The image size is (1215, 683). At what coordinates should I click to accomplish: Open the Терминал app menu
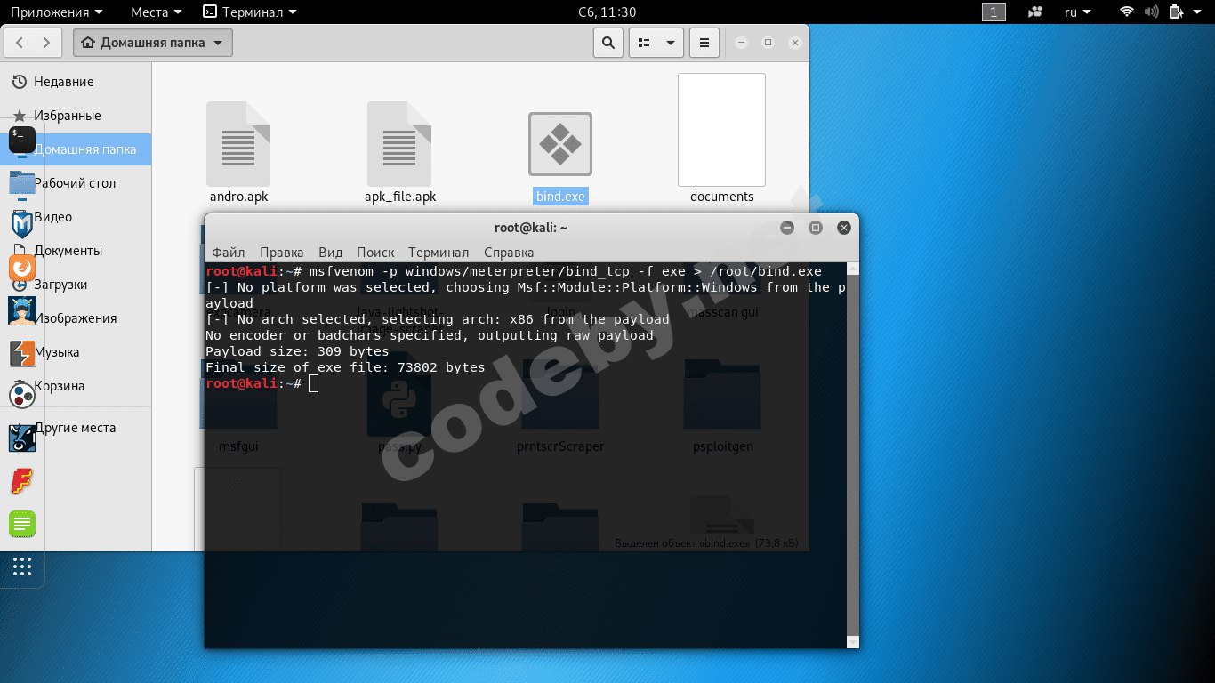[x=250, y=12]
